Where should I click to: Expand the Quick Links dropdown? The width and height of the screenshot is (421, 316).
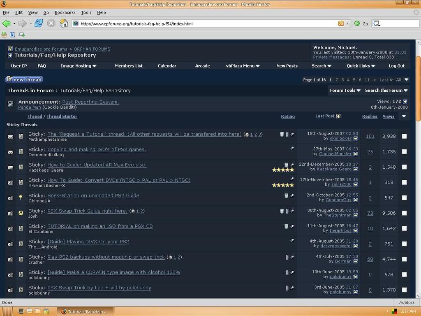coord(361,66)
